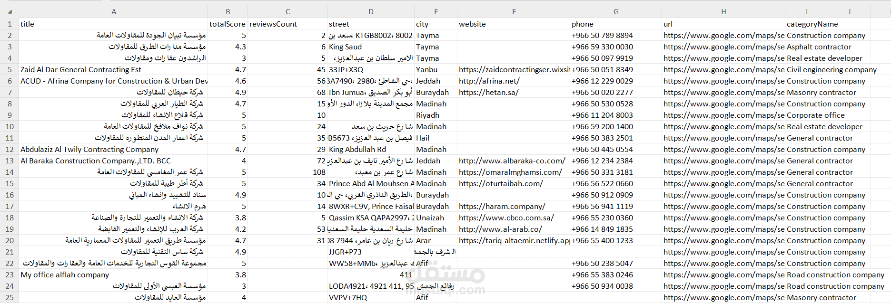Open website link https://oturtaibah.com/
Image resolution: width=891 pixels, height=303 pixels.
501,184
